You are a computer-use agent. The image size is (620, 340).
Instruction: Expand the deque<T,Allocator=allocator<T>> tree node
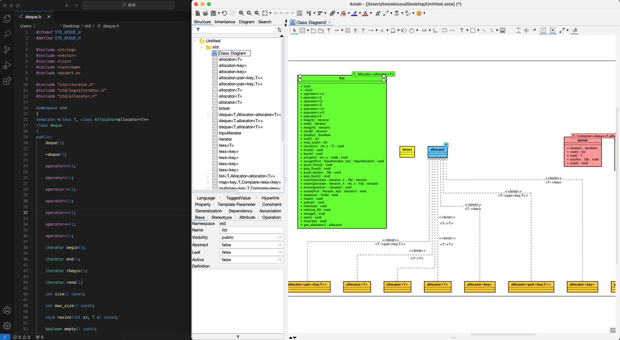[207, 115]
